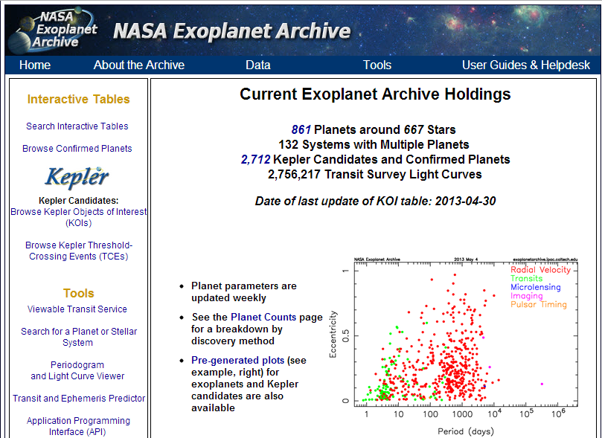Open the Kepler logo in the sidebar
Screen dimensions: 602x438
(77, 178)
